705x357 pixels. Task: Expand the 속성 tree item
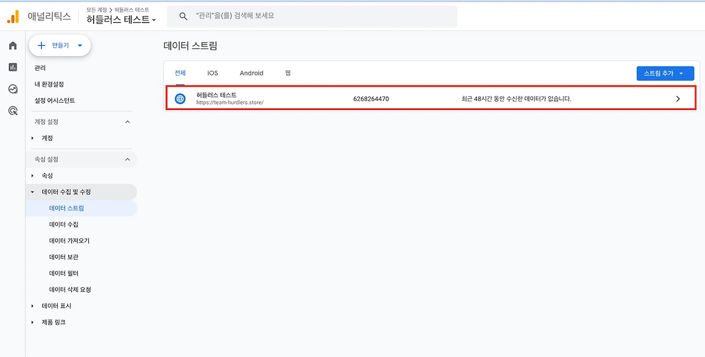(x=32, y=175)
